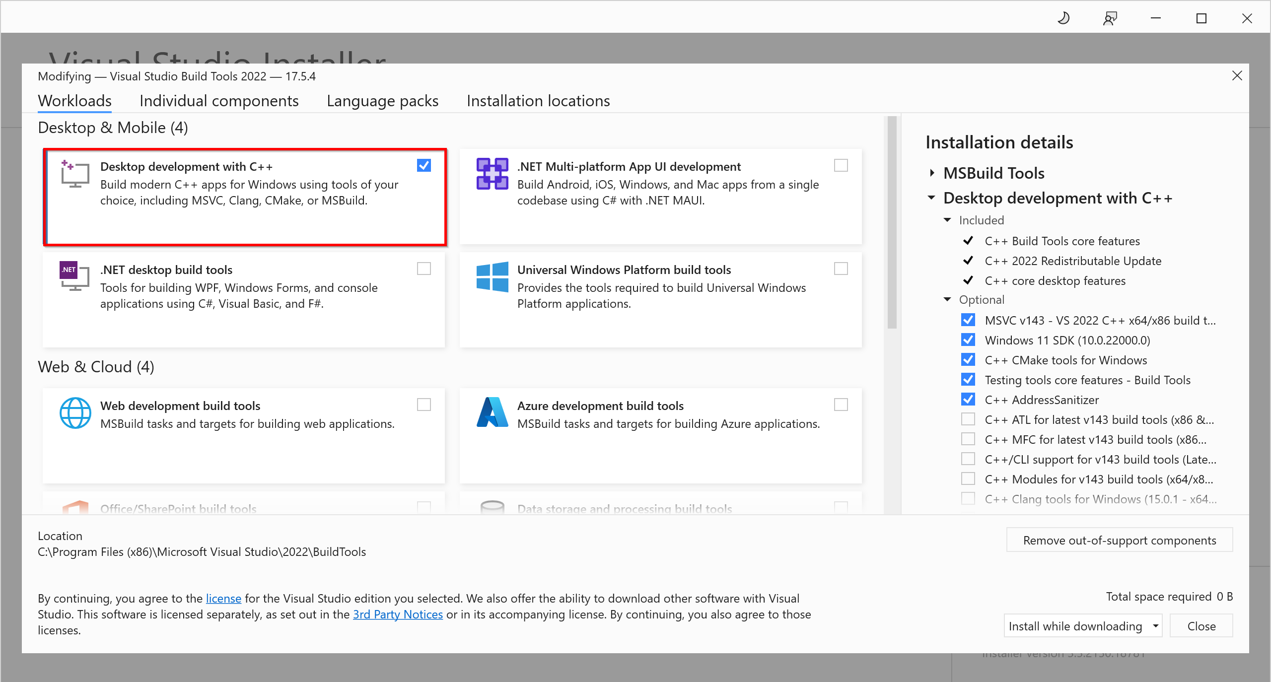Open the feedback icon in title bar
This screenshot has width=1271, height=682.
point(1110,18)
